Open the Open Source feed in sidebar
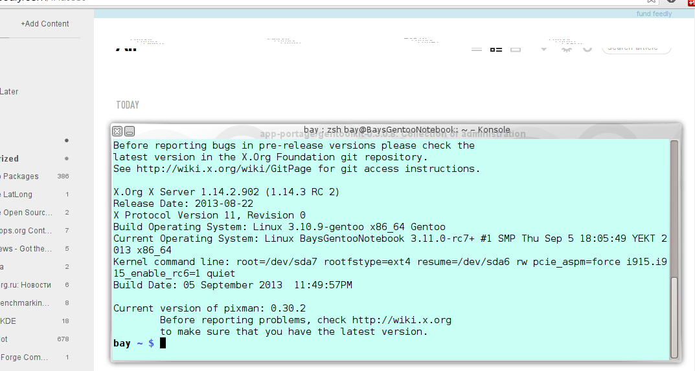This screenshot has height=371, width=695. click(27, 213)
